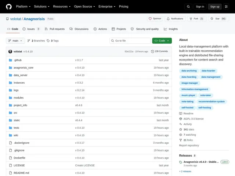
Task: Fork the repository with Fork button
Action: click(x=197, y=19)
